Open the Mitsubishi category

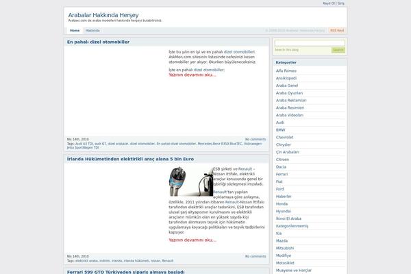point(285,248)
